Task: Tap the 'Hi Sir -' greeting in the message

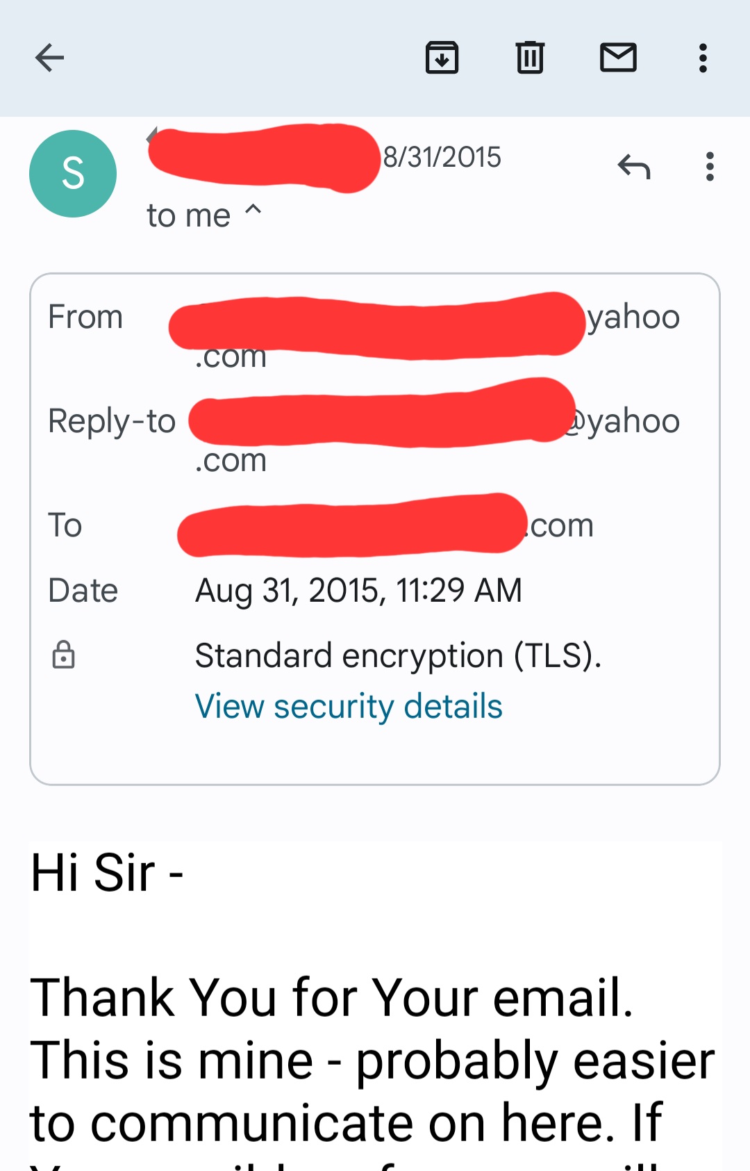Action: tap(107, 872)
